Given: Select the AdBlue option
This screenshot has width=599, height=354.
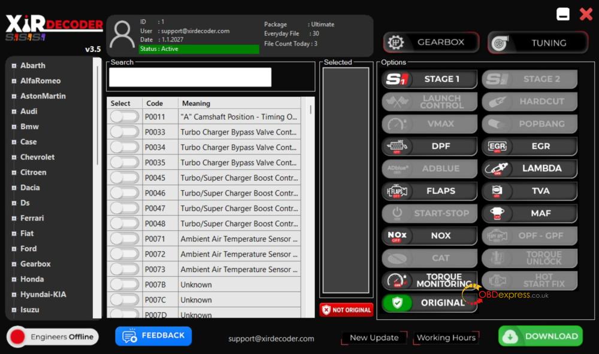Looking at the screenshot, I should click(x=429, y=169).
